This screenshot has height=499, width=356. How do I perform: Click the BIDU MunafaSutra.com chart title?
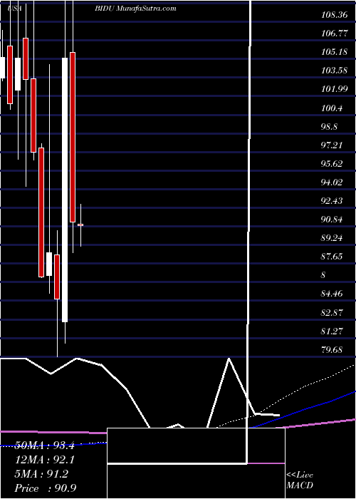[x=135, y=9]
